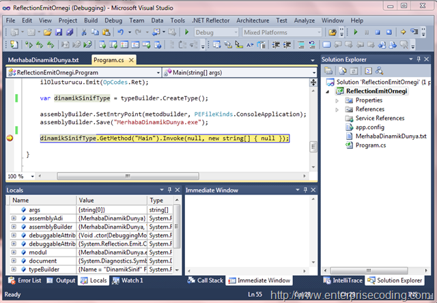Select Program.cs in Solution Explorer
The height and width of the screenshot is (303, 437).
(370, 145)
